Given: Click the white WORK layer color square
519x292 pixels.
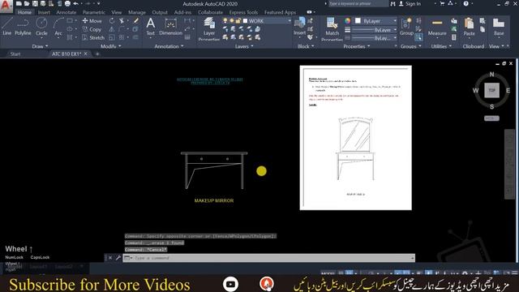Looking at the screenshot, I should pyautogui.click(x=245, y=21).
